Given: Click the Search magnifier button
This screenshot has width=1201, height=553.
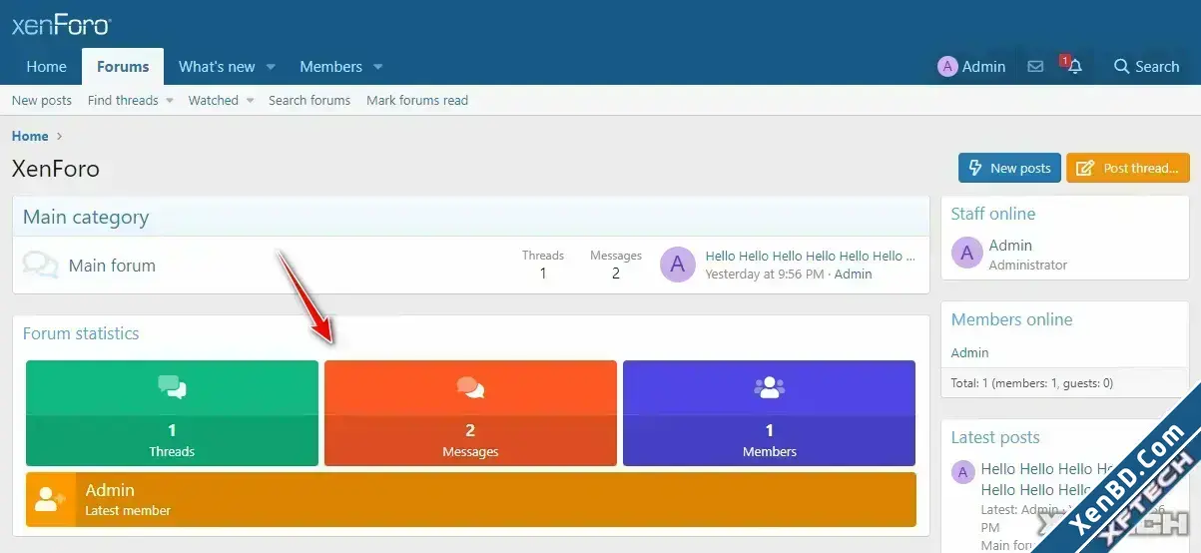Looking at the screenshot, I should click(1146, 67).
